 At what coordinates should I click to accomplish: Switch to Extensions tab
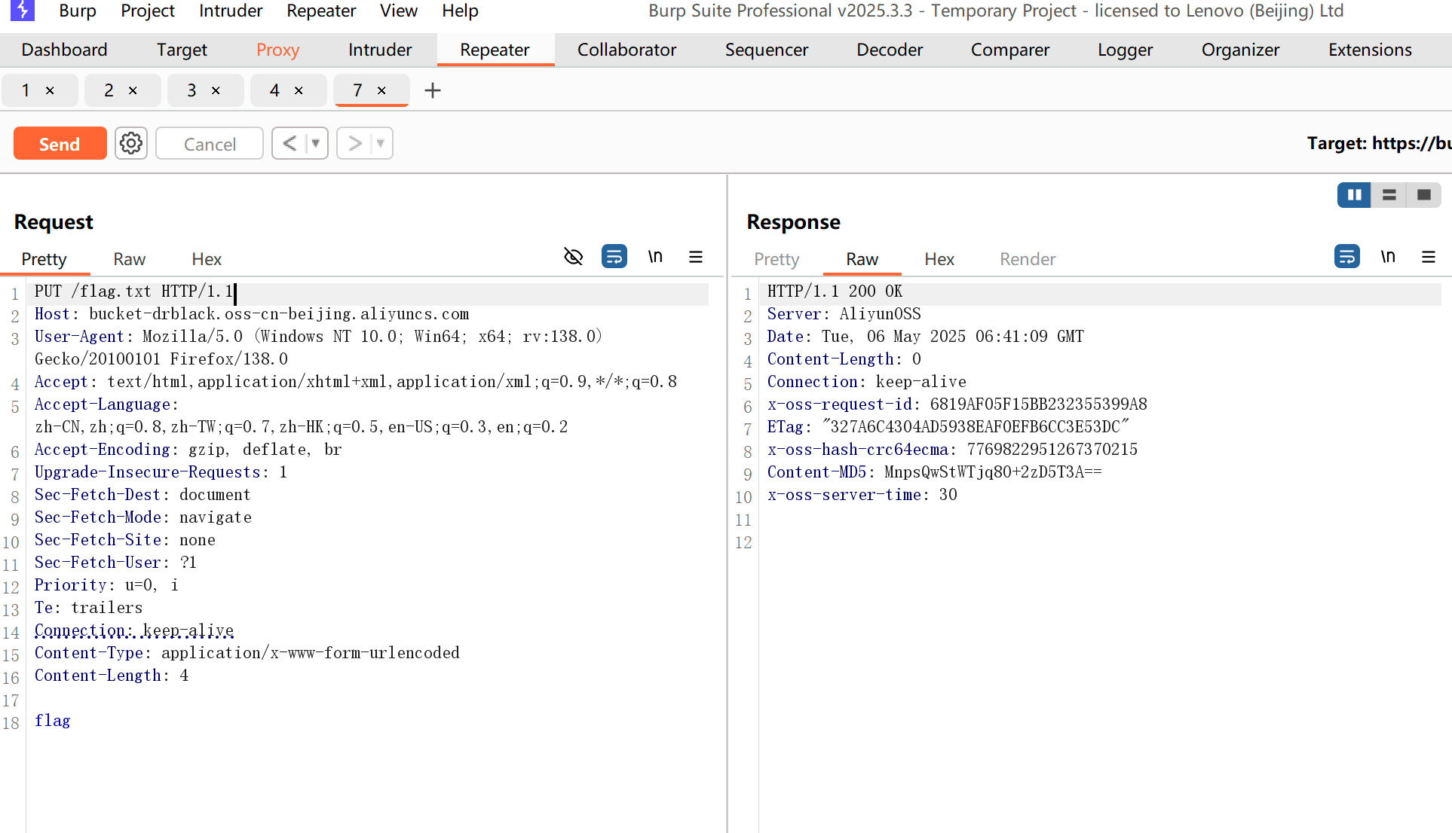click(x=1370, y=50)
